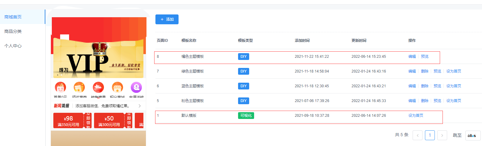Click page ID 8 cell
482x146 pixels.
click(158, 57)
